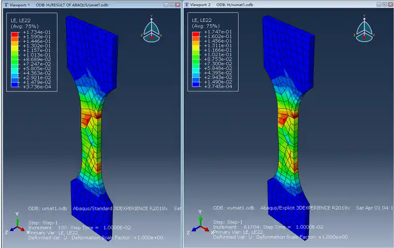Image resolution: width=394 pixels, height=248 pixels.
Task: Click 'Abaqus/Standard 3DEXPERIENCE R2018x' text
Action: [120, 208]
